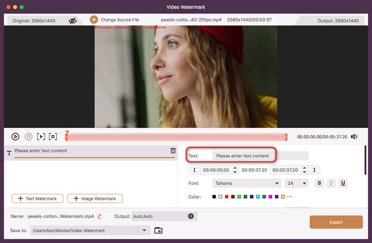Play the video preview
The width and height of the screenshot is (372, 243).
click(x=15, y=137)
